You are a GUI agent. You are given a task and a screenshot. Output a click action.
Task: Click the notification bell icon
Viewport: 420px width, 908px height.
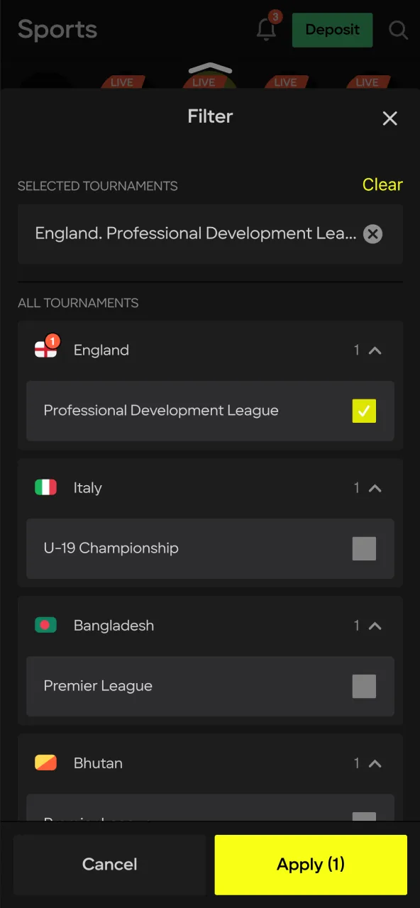266,30
